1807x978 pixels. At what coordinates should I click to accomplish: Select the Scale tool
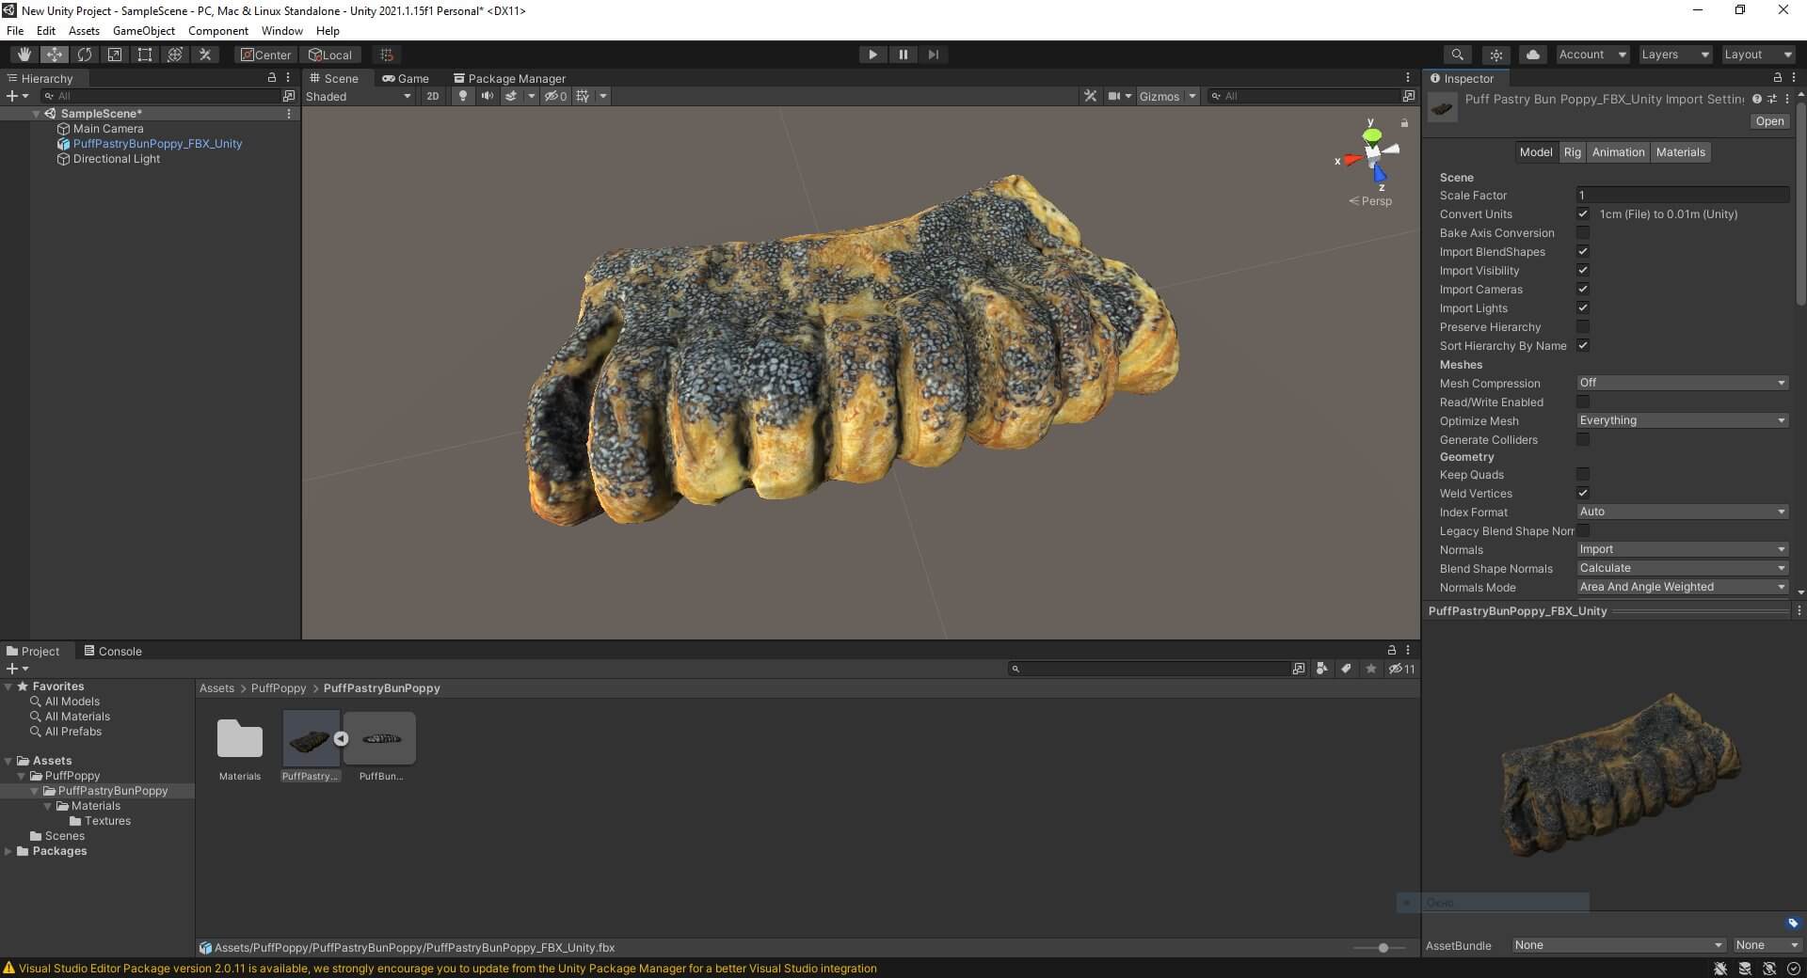pyautogui.click(x=115, y=55)
